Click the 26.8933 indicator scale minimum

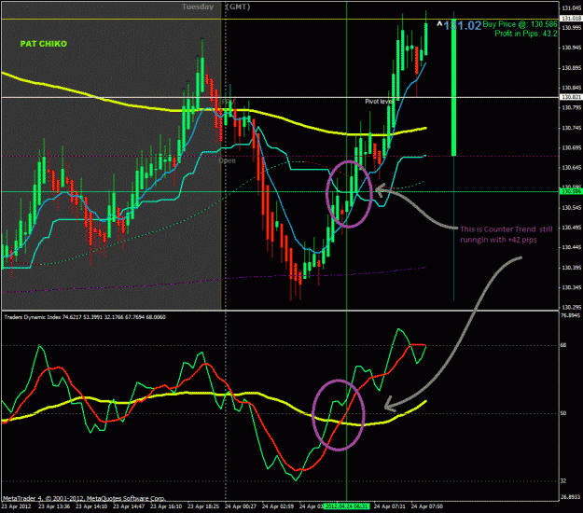(x=570, y=497)
